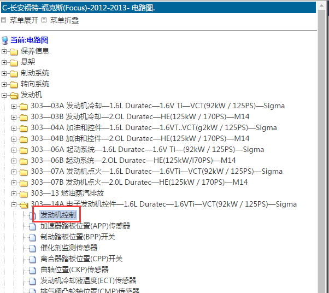Click the 菜单折叠 collapse-all button
This screenshot has width=329, height=293.
(x=64, y=20)
